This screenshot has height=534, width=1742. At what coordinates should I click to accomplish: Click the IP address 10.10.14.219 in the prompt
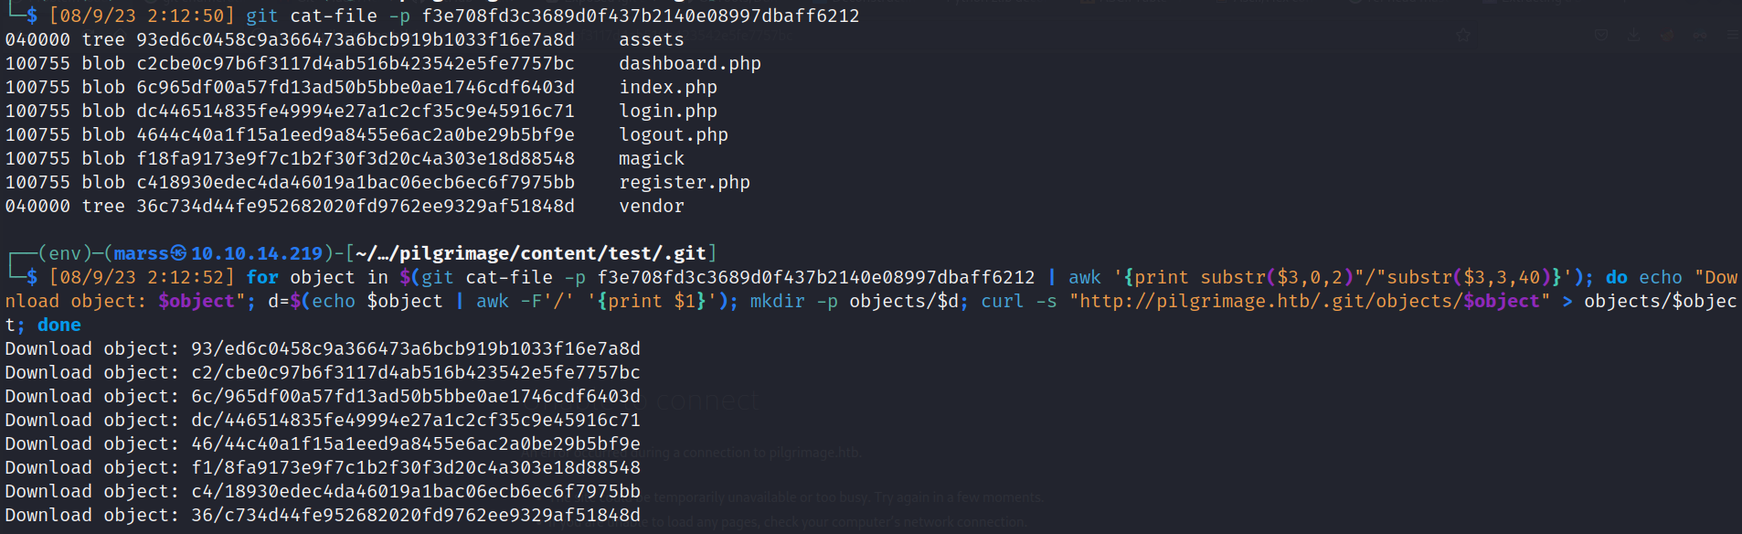coord(257,253)
